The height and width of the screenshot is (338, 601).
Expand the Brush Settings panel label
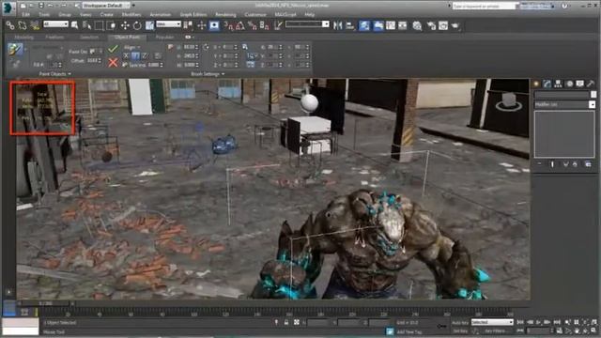(208, 74)
